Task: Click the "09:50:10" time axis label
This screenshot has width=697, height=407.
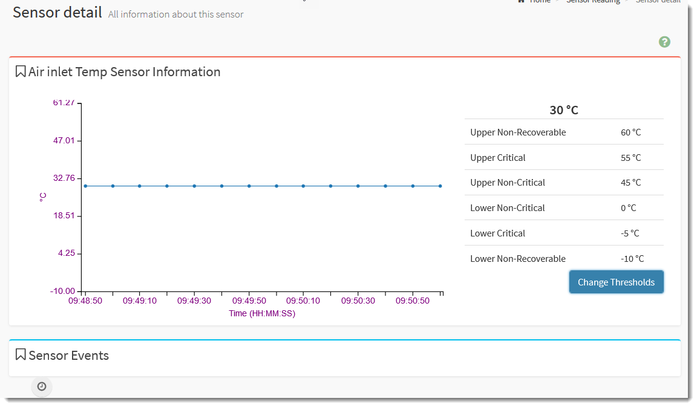Action: pyautogui.click(x=303, y=301)
